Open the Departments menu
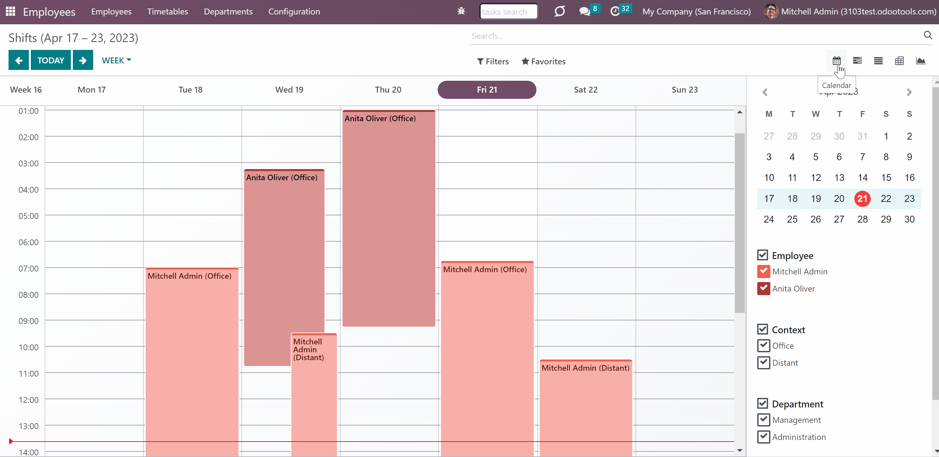The height and width of the screenshot is (457, 939). [228, 11]
